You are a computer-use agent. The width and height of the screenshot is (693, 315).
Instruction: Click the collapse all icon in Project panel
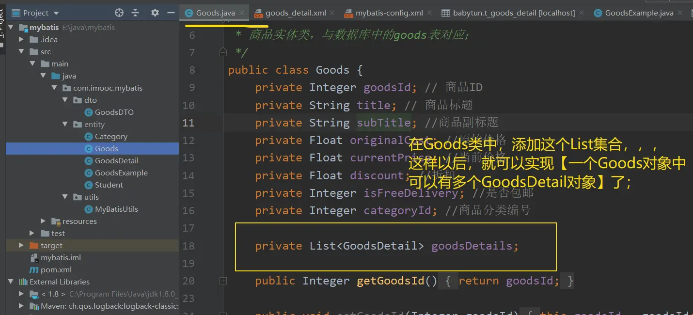(x=135, y=13)
